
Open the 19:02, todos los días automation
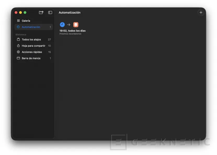tap(73, 31)
